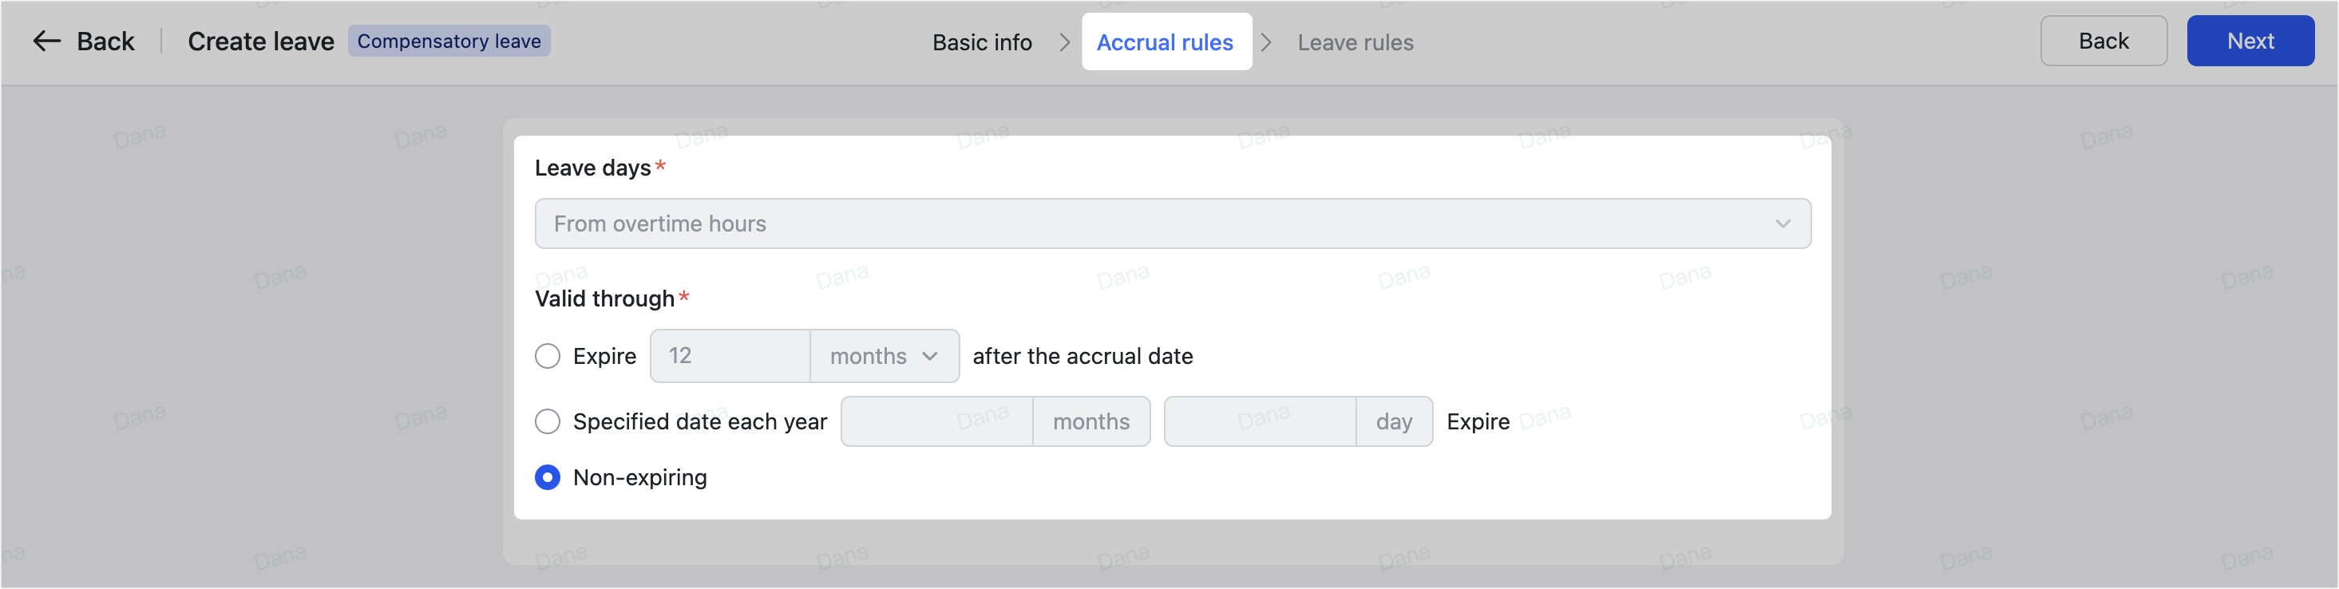Open the months selector in the Specified date row
The height and width of the screenshot is (589, 2339).
[1090, 421]
